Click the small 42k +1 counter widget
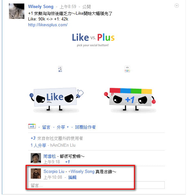Screen dimensions: 190x195 [127, 69]
